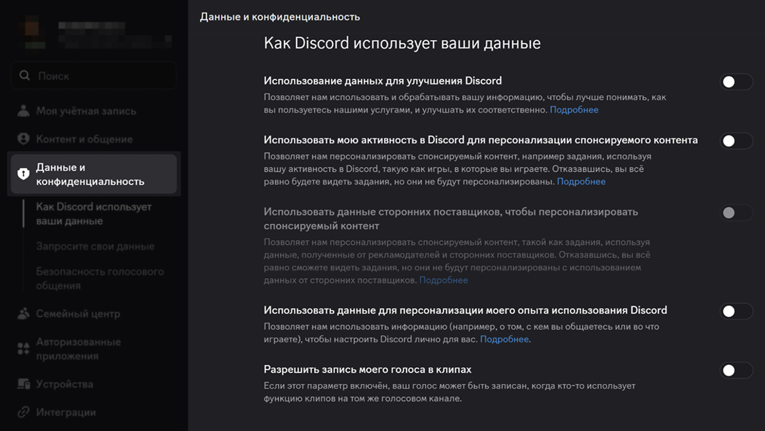Toggle personalization of sponsored content by activity
This screenshot has height=431, width=765.
tap(736, 141)
